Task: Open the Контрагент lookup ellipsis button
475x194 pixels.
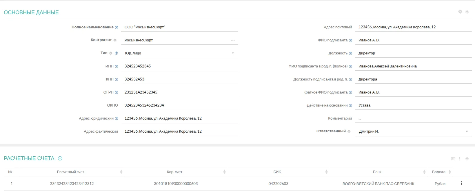Action: point(233,40)
